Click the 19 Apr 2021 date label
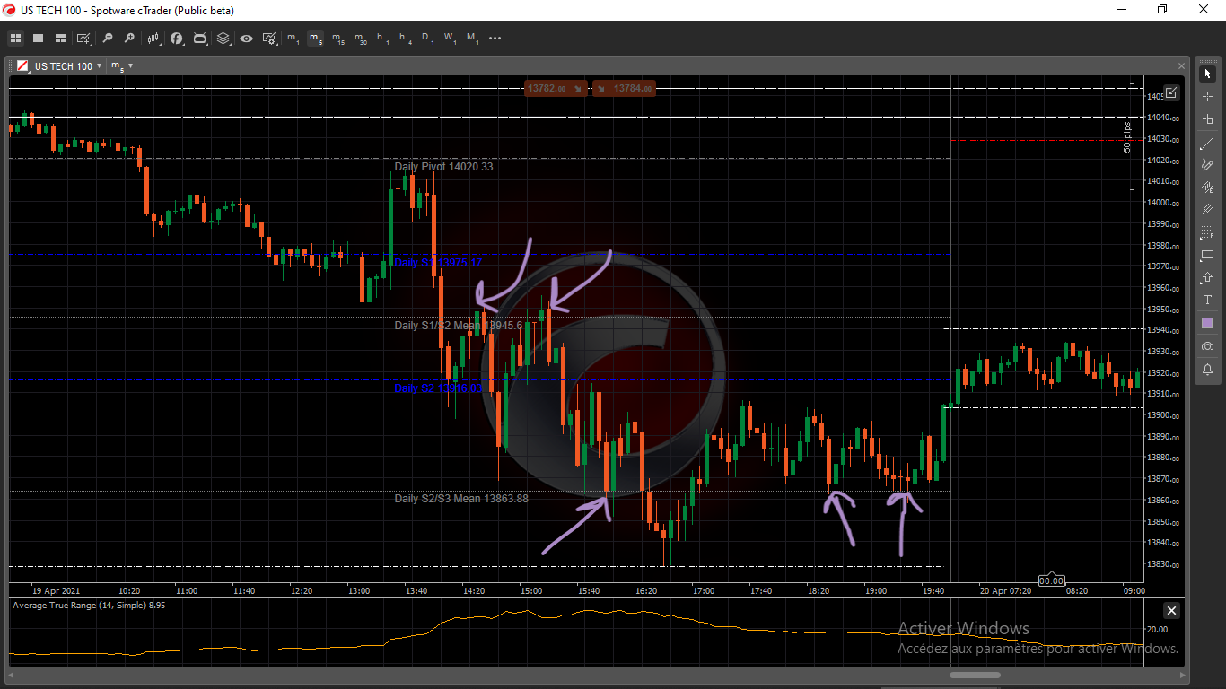Viewport: 1226px width, 689px height. [x=56, y=591]
